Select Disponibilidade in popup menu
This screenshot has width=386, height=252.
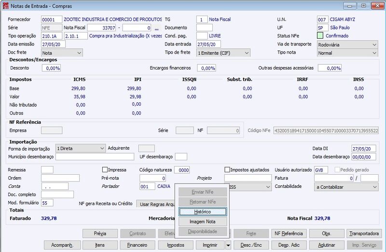tap(203, 231)
